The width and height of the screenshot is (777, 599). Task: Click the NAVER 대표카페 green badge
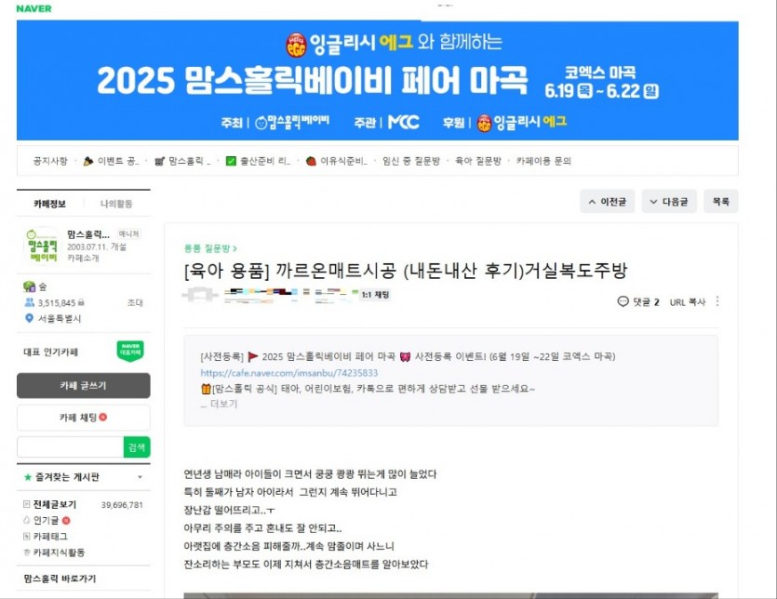[x=130, y=352]
